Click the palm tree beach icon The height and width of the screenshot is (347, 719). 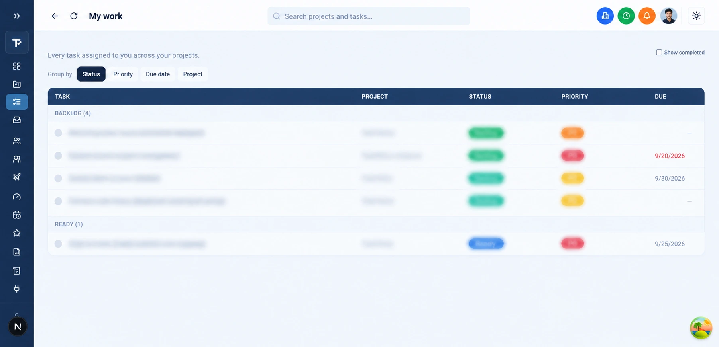point(701,328)
